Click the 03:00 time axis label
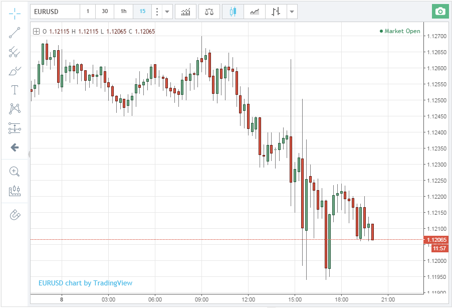452x308 pixels. tap(108, 299)
